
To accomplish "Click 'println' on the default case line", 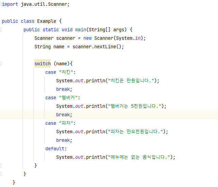I will (x=96, y=157).
